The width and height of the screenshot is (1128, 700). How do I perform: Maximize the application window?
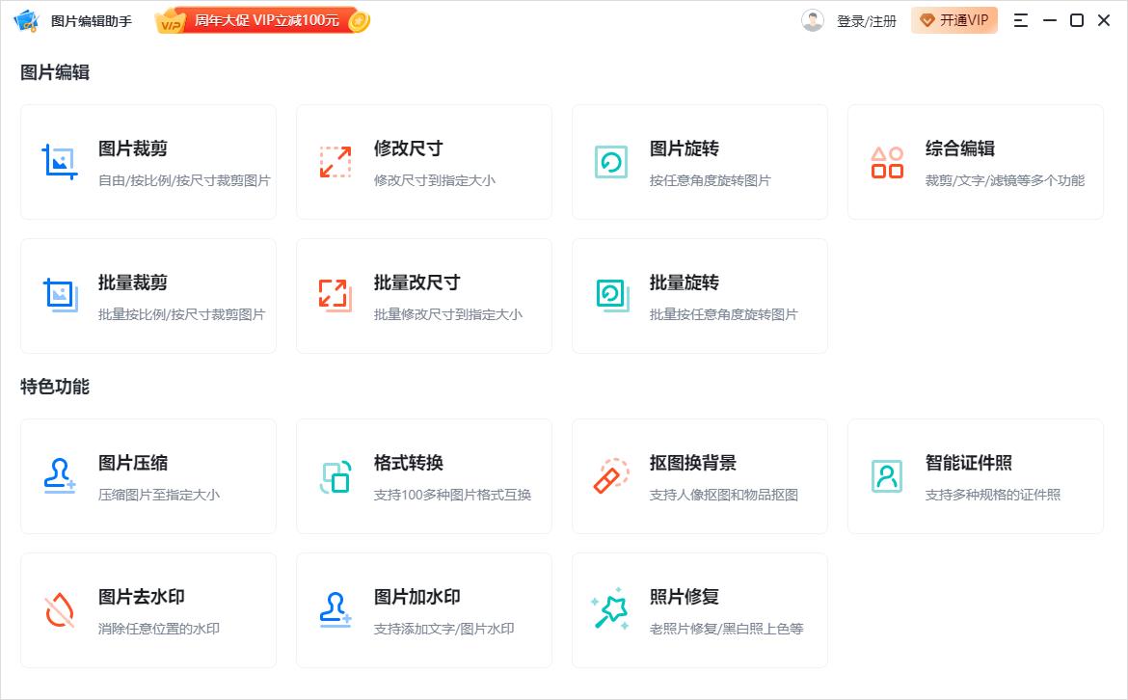(1077, 21)
